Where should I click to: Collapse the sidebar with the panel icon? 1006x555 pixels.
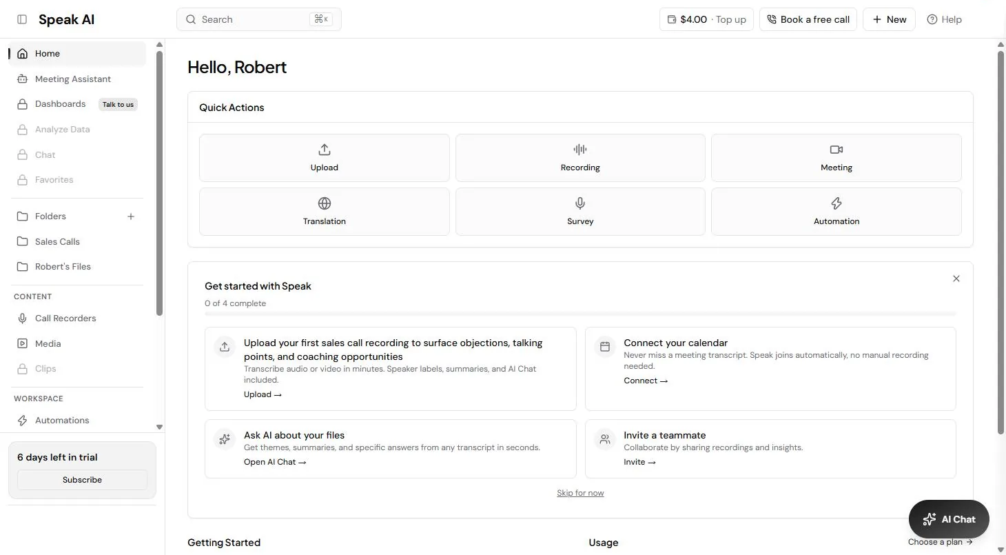(x=22, y=19)
